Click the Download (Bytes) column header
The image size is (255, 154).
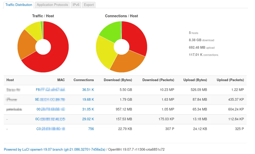tap(118, 80)
